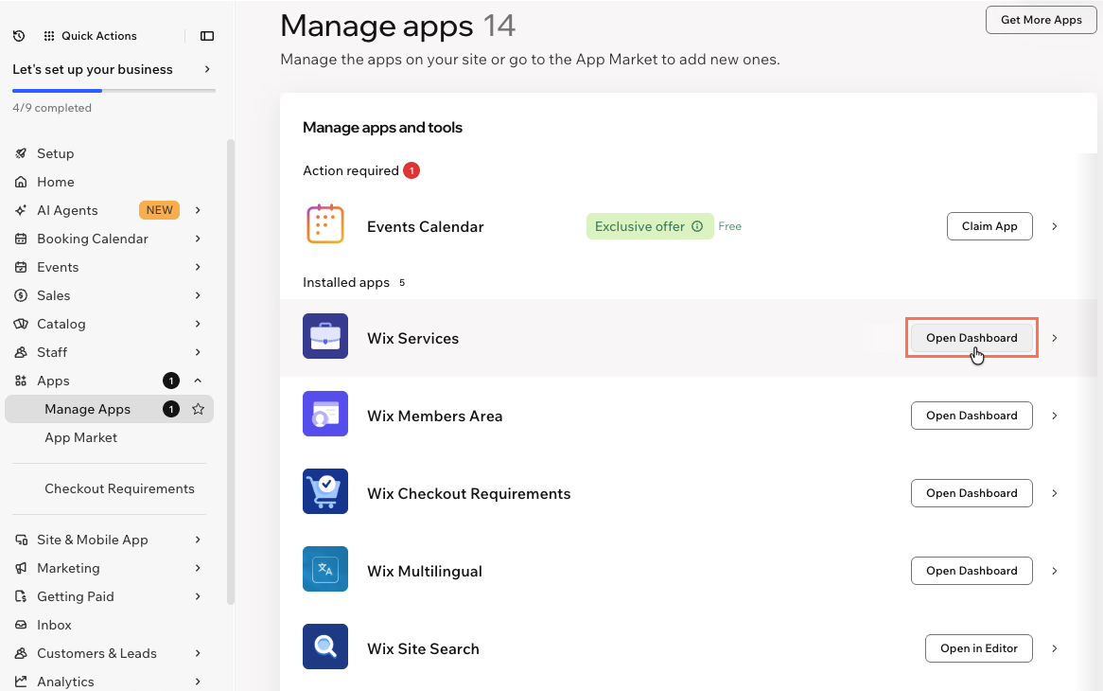Click the Wix Services briefcase icon
Viewport: 1103px width, 691px height.
[x=325, y=336]
